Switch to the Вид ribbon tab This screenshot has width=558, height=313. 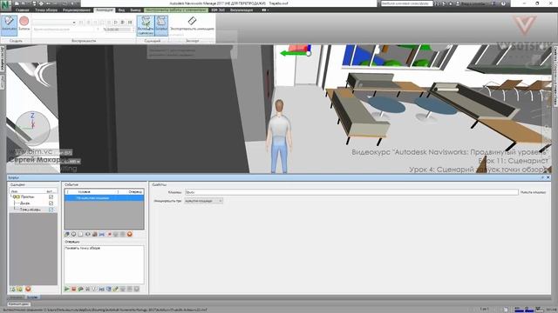pos(121,10)
